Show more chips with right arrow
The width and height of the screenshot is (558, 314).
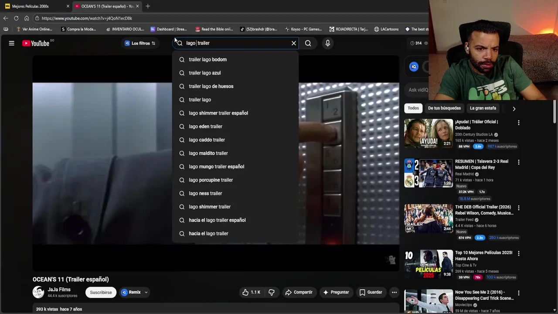pos(514,109)
